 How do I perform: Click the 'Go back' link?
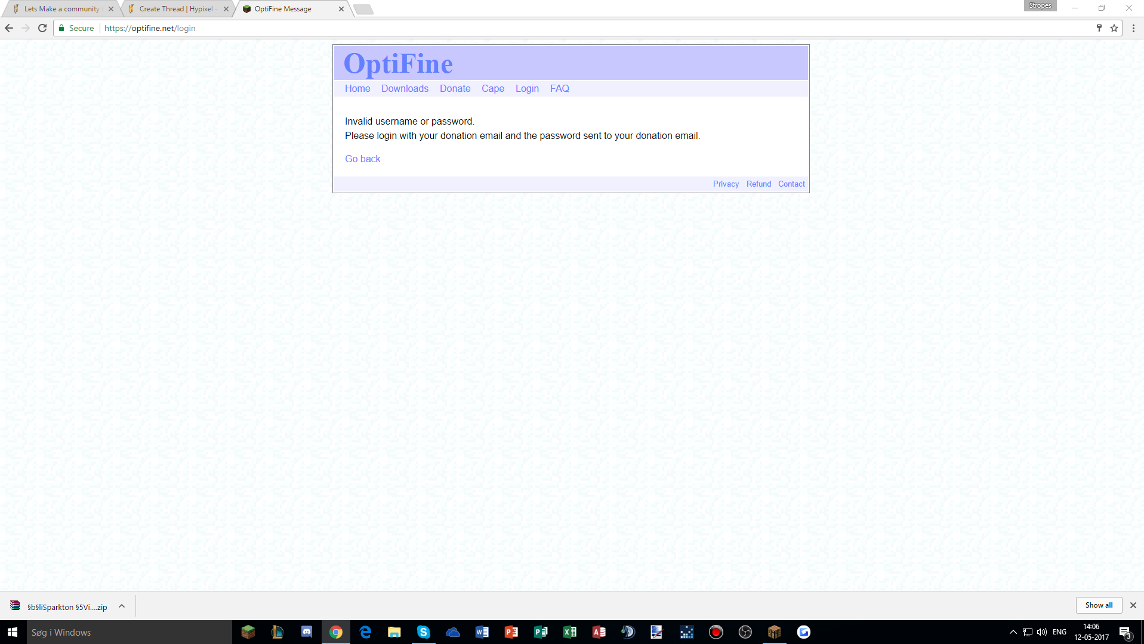click(x=363, y=159)
